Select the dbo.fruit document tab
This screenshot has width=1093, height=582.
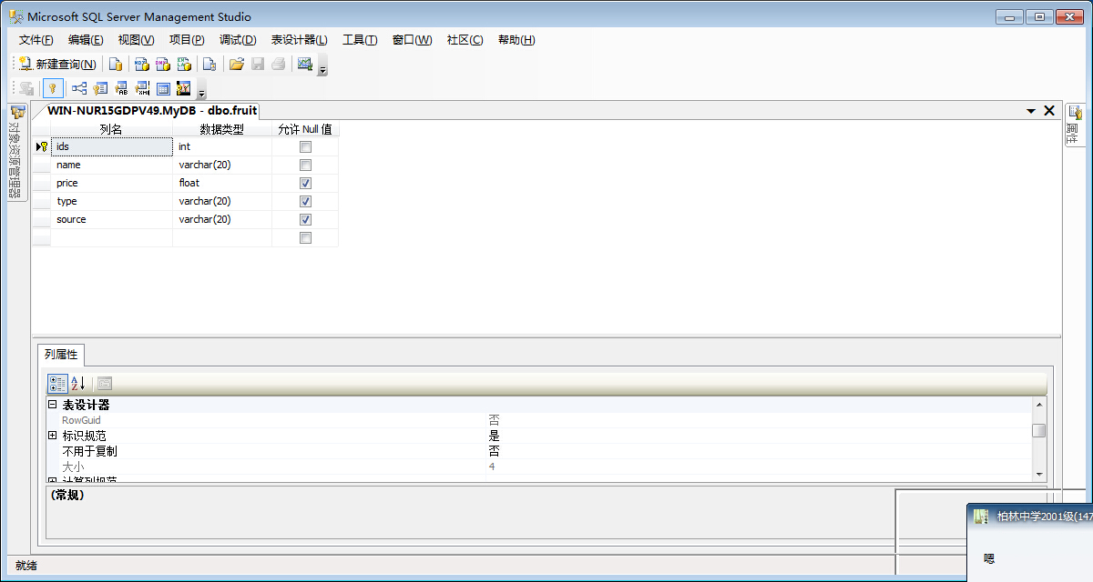point(152,111)
